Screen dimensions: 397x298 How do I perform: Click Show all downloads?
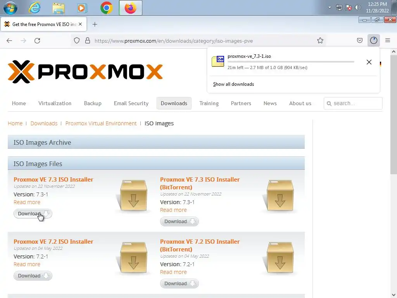tap(233, 84)
